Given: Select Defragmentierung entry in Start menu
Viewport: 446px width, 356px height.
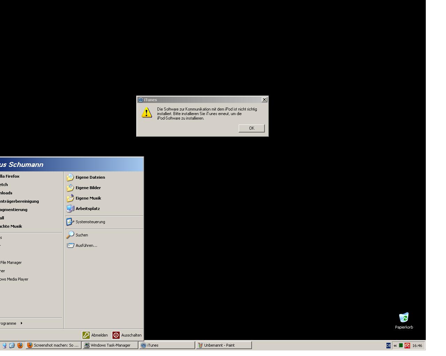Looking at the screenshot, I should tap(14, 210).
